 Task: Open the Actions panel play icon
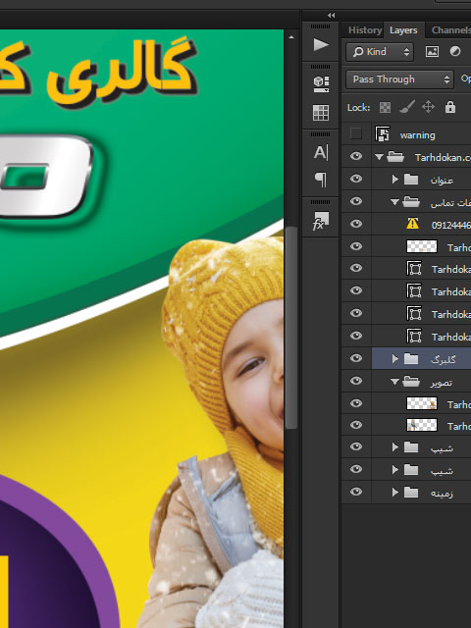[x=321, y=44]
